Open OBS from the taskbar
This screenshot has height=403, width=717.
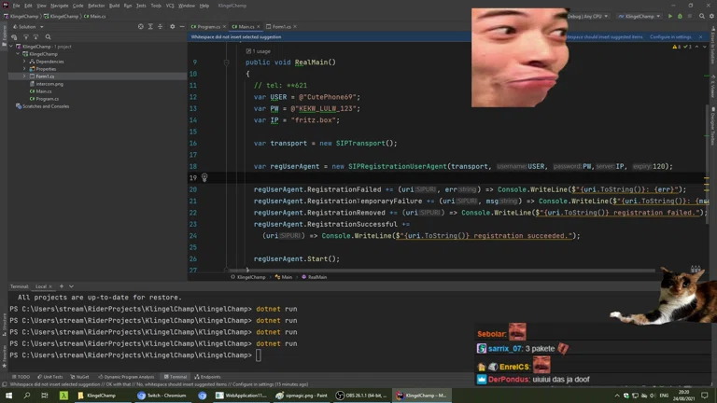point(361,396)
